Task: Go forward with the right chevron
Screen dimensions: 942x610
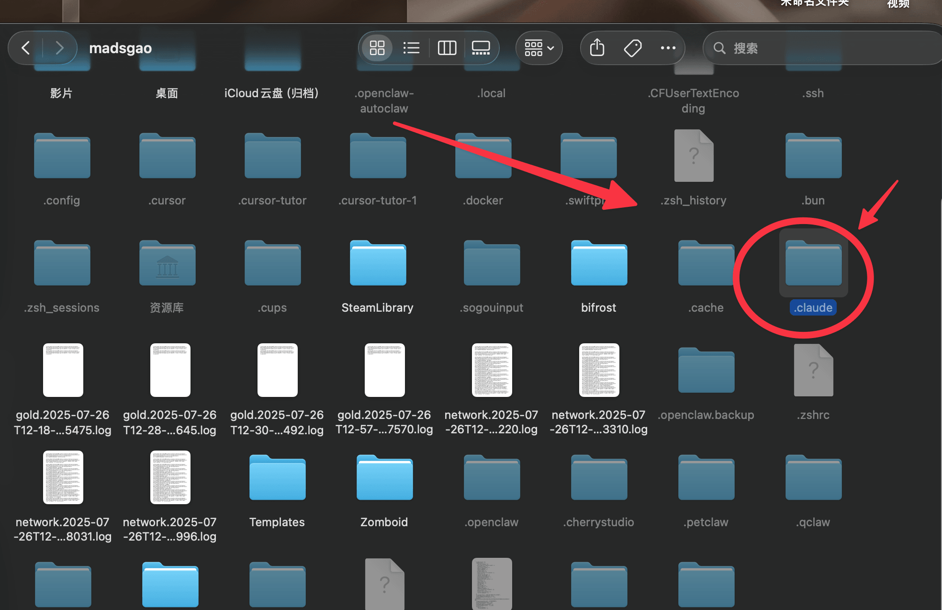Action: [59, 48]
